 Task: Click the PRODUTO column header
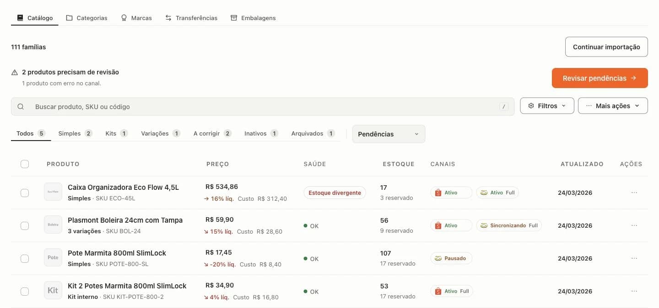click(x=63, y=164)
